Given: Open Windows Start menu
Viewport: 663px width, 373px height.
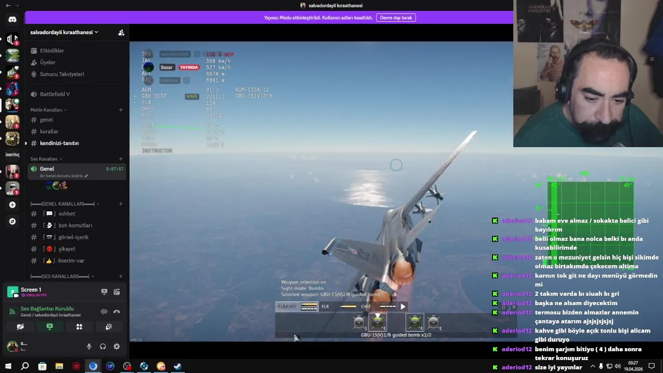Looking at the screenshot, I should click(x=8, y=366).
